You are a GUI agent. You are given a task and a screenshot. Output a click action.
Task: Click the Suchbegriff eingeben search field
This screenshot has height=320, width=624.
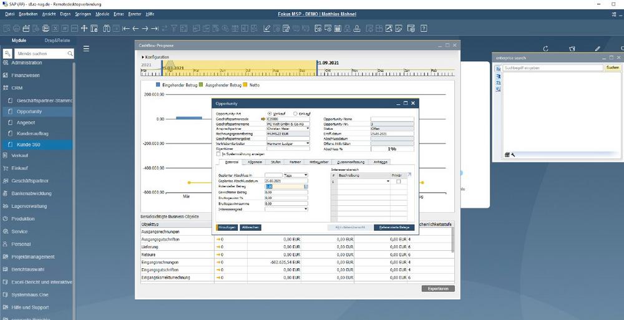553,68
